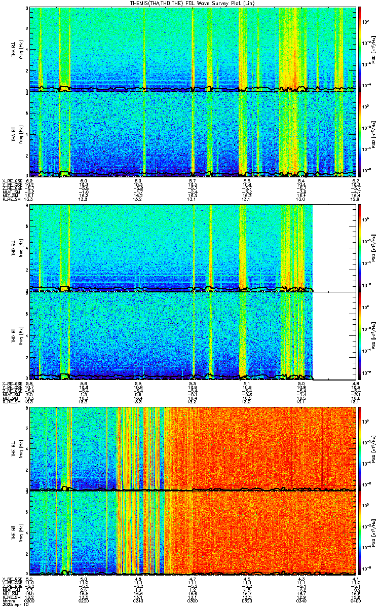Click the 0320 time tick label

click(247, 600)
